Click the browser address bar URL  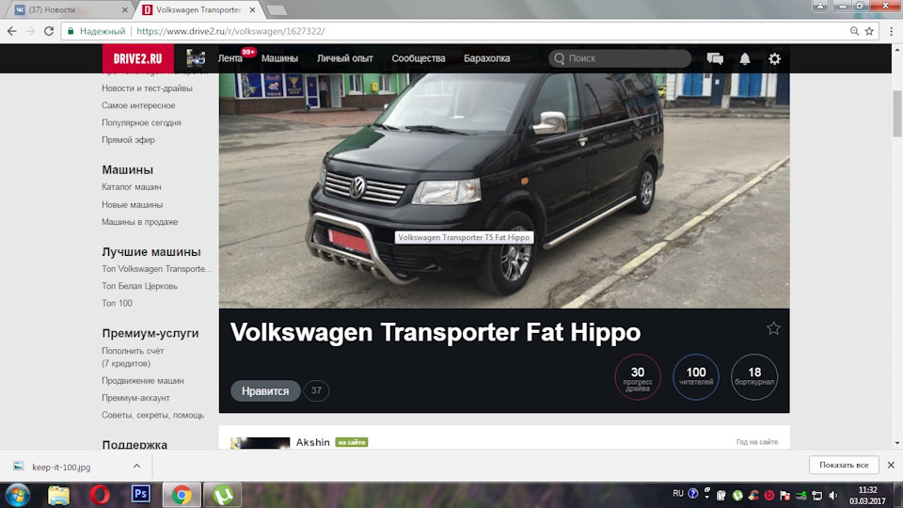pos(230,31)
